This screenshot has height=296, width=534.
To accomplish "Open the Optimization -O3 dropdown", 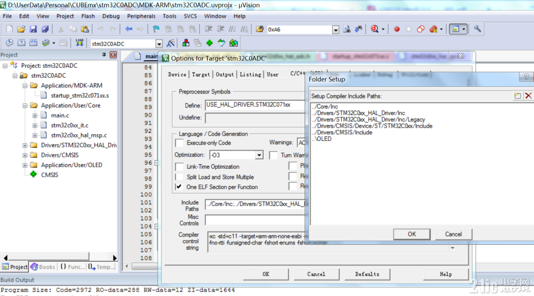I will 259,155.
